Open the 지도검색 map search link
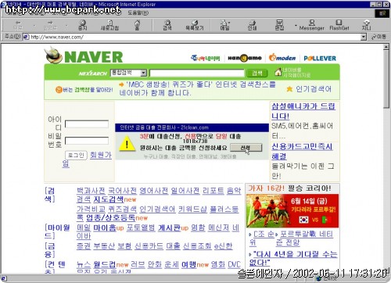Viewport: 391px width, 283px height. [x=109, y=199]
